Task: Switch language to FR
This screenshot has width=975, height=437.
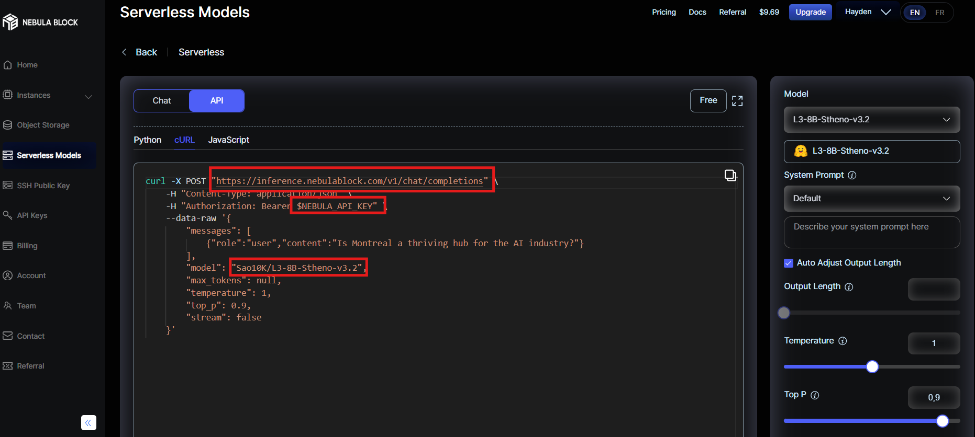Action: 939,13
